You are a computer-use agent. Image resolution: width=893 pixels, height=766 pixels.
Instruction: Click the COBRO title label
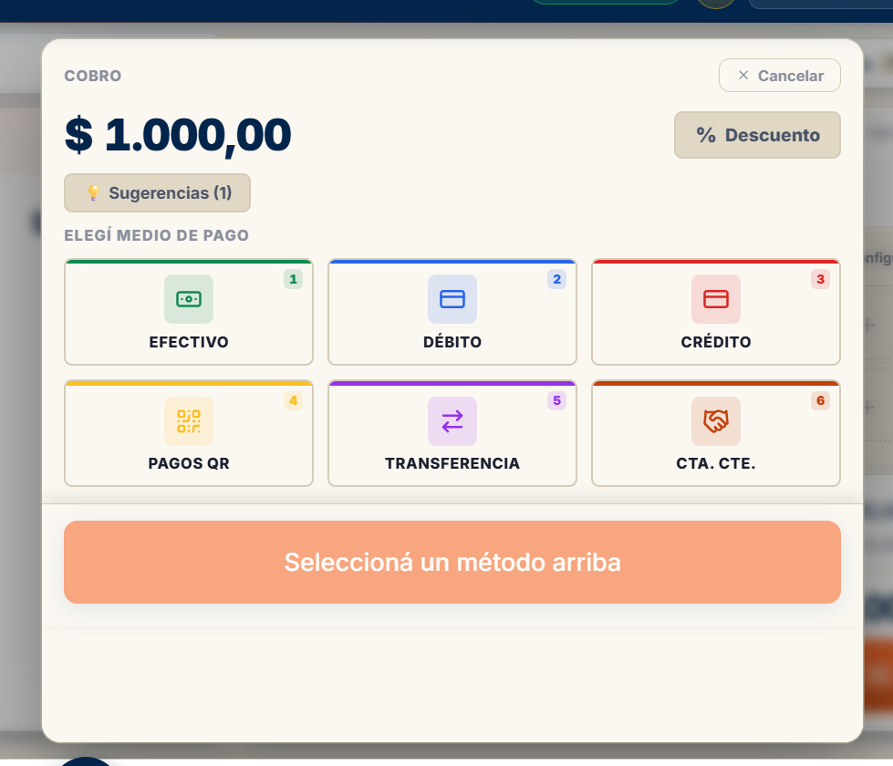(93, 76)
